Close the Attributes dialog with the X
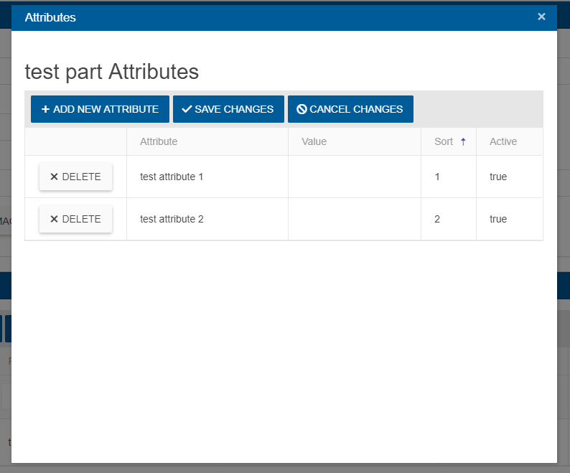 point(541,17)
